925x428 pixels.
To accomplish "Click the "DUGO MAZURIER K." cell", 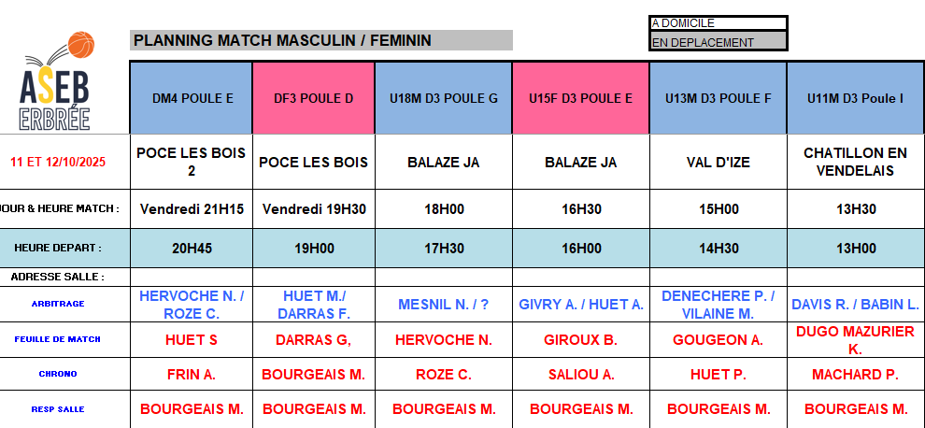I will pyautogui.click(x=855, y=340).
